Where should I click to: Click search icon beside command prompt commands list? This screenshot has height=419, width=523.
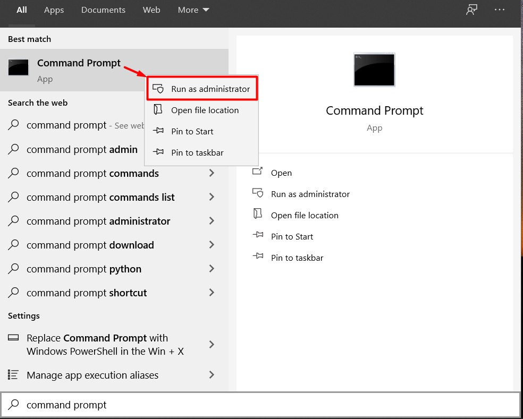click(13, 197)
